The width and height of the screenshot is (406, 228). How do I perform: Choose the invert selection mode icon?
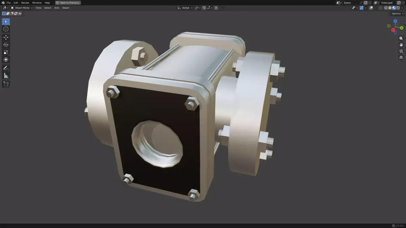point(16,14)
